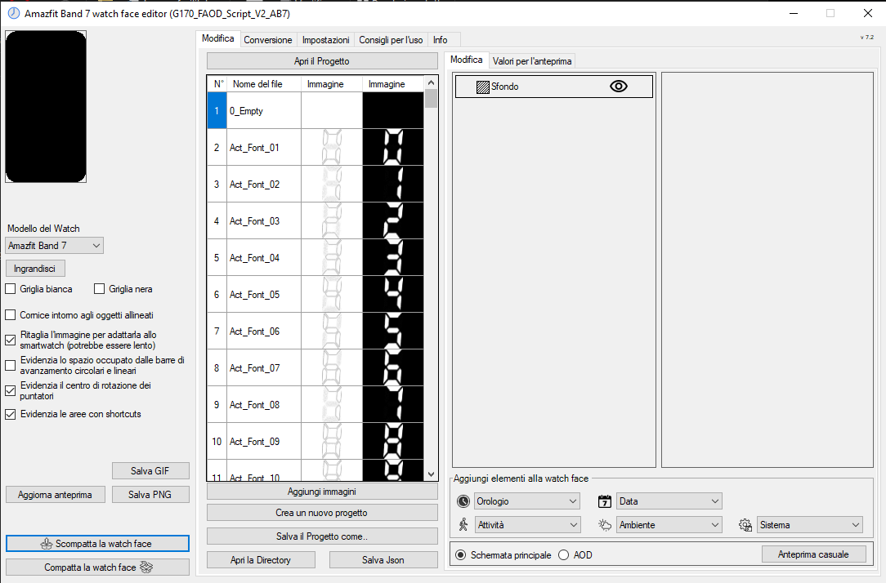The image size is (886, 583).
Task: Click Anteprima casuale button
Action: click(814, 554)
